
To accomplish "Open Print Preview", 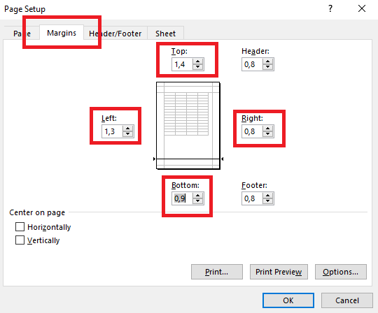I will (279, 272).
